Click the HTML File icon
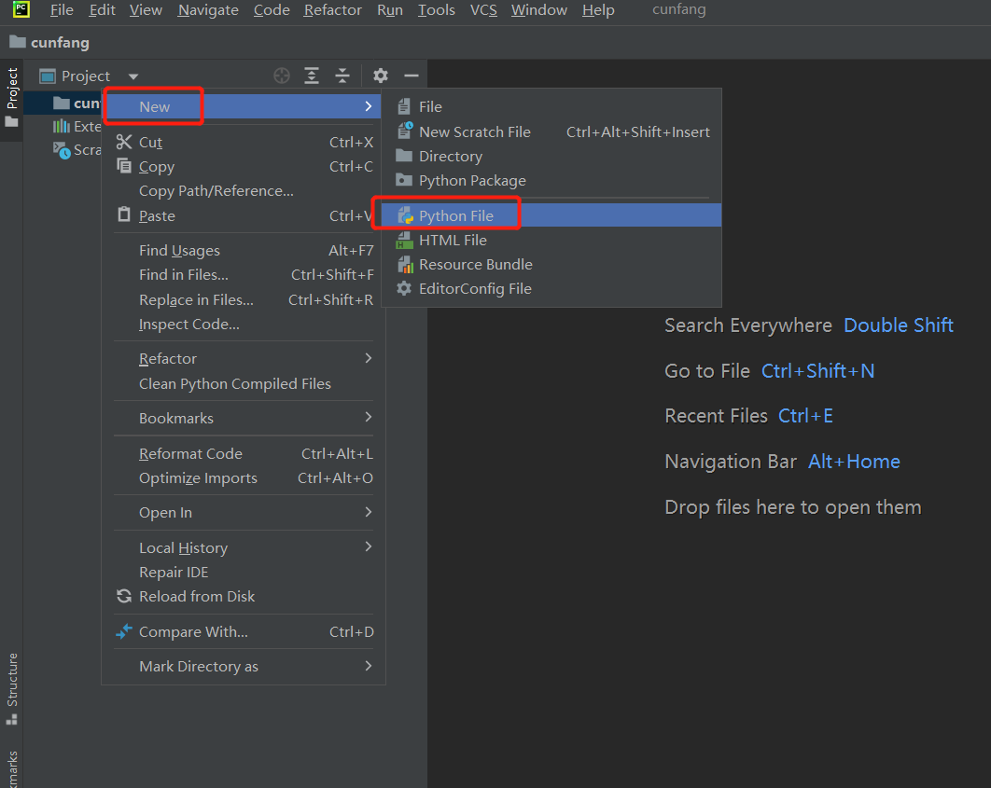Viewport: 991px width, 788px height. pos(404,240)
